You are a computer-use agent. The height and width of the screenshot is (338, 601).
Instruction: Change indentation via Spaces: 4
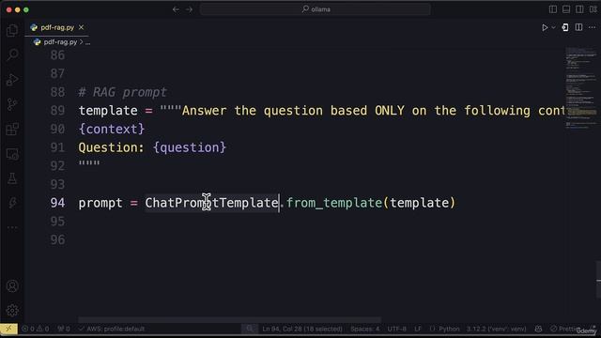click(364, 329)
